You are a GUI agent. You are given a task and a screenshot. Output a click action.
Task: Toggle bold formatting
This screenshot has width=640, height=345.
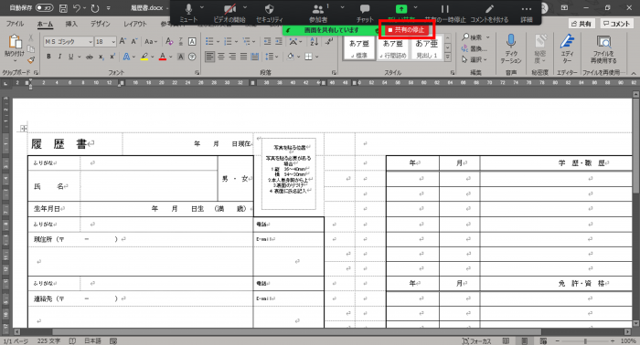[48, 57]
